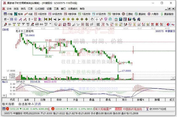
Task: Select the hand pan tool
Action: [92, 19]
